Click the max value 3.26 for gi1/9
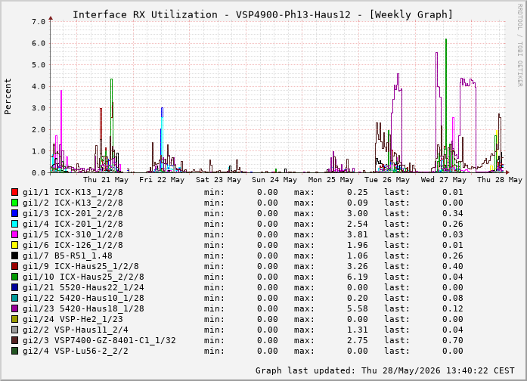 358,266
